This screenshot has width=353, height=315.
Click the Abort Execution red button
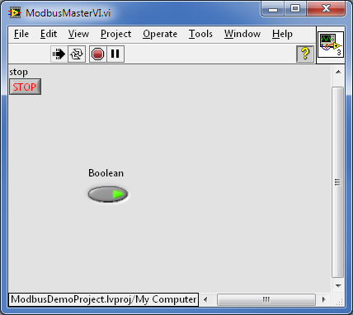pos(97,54)
